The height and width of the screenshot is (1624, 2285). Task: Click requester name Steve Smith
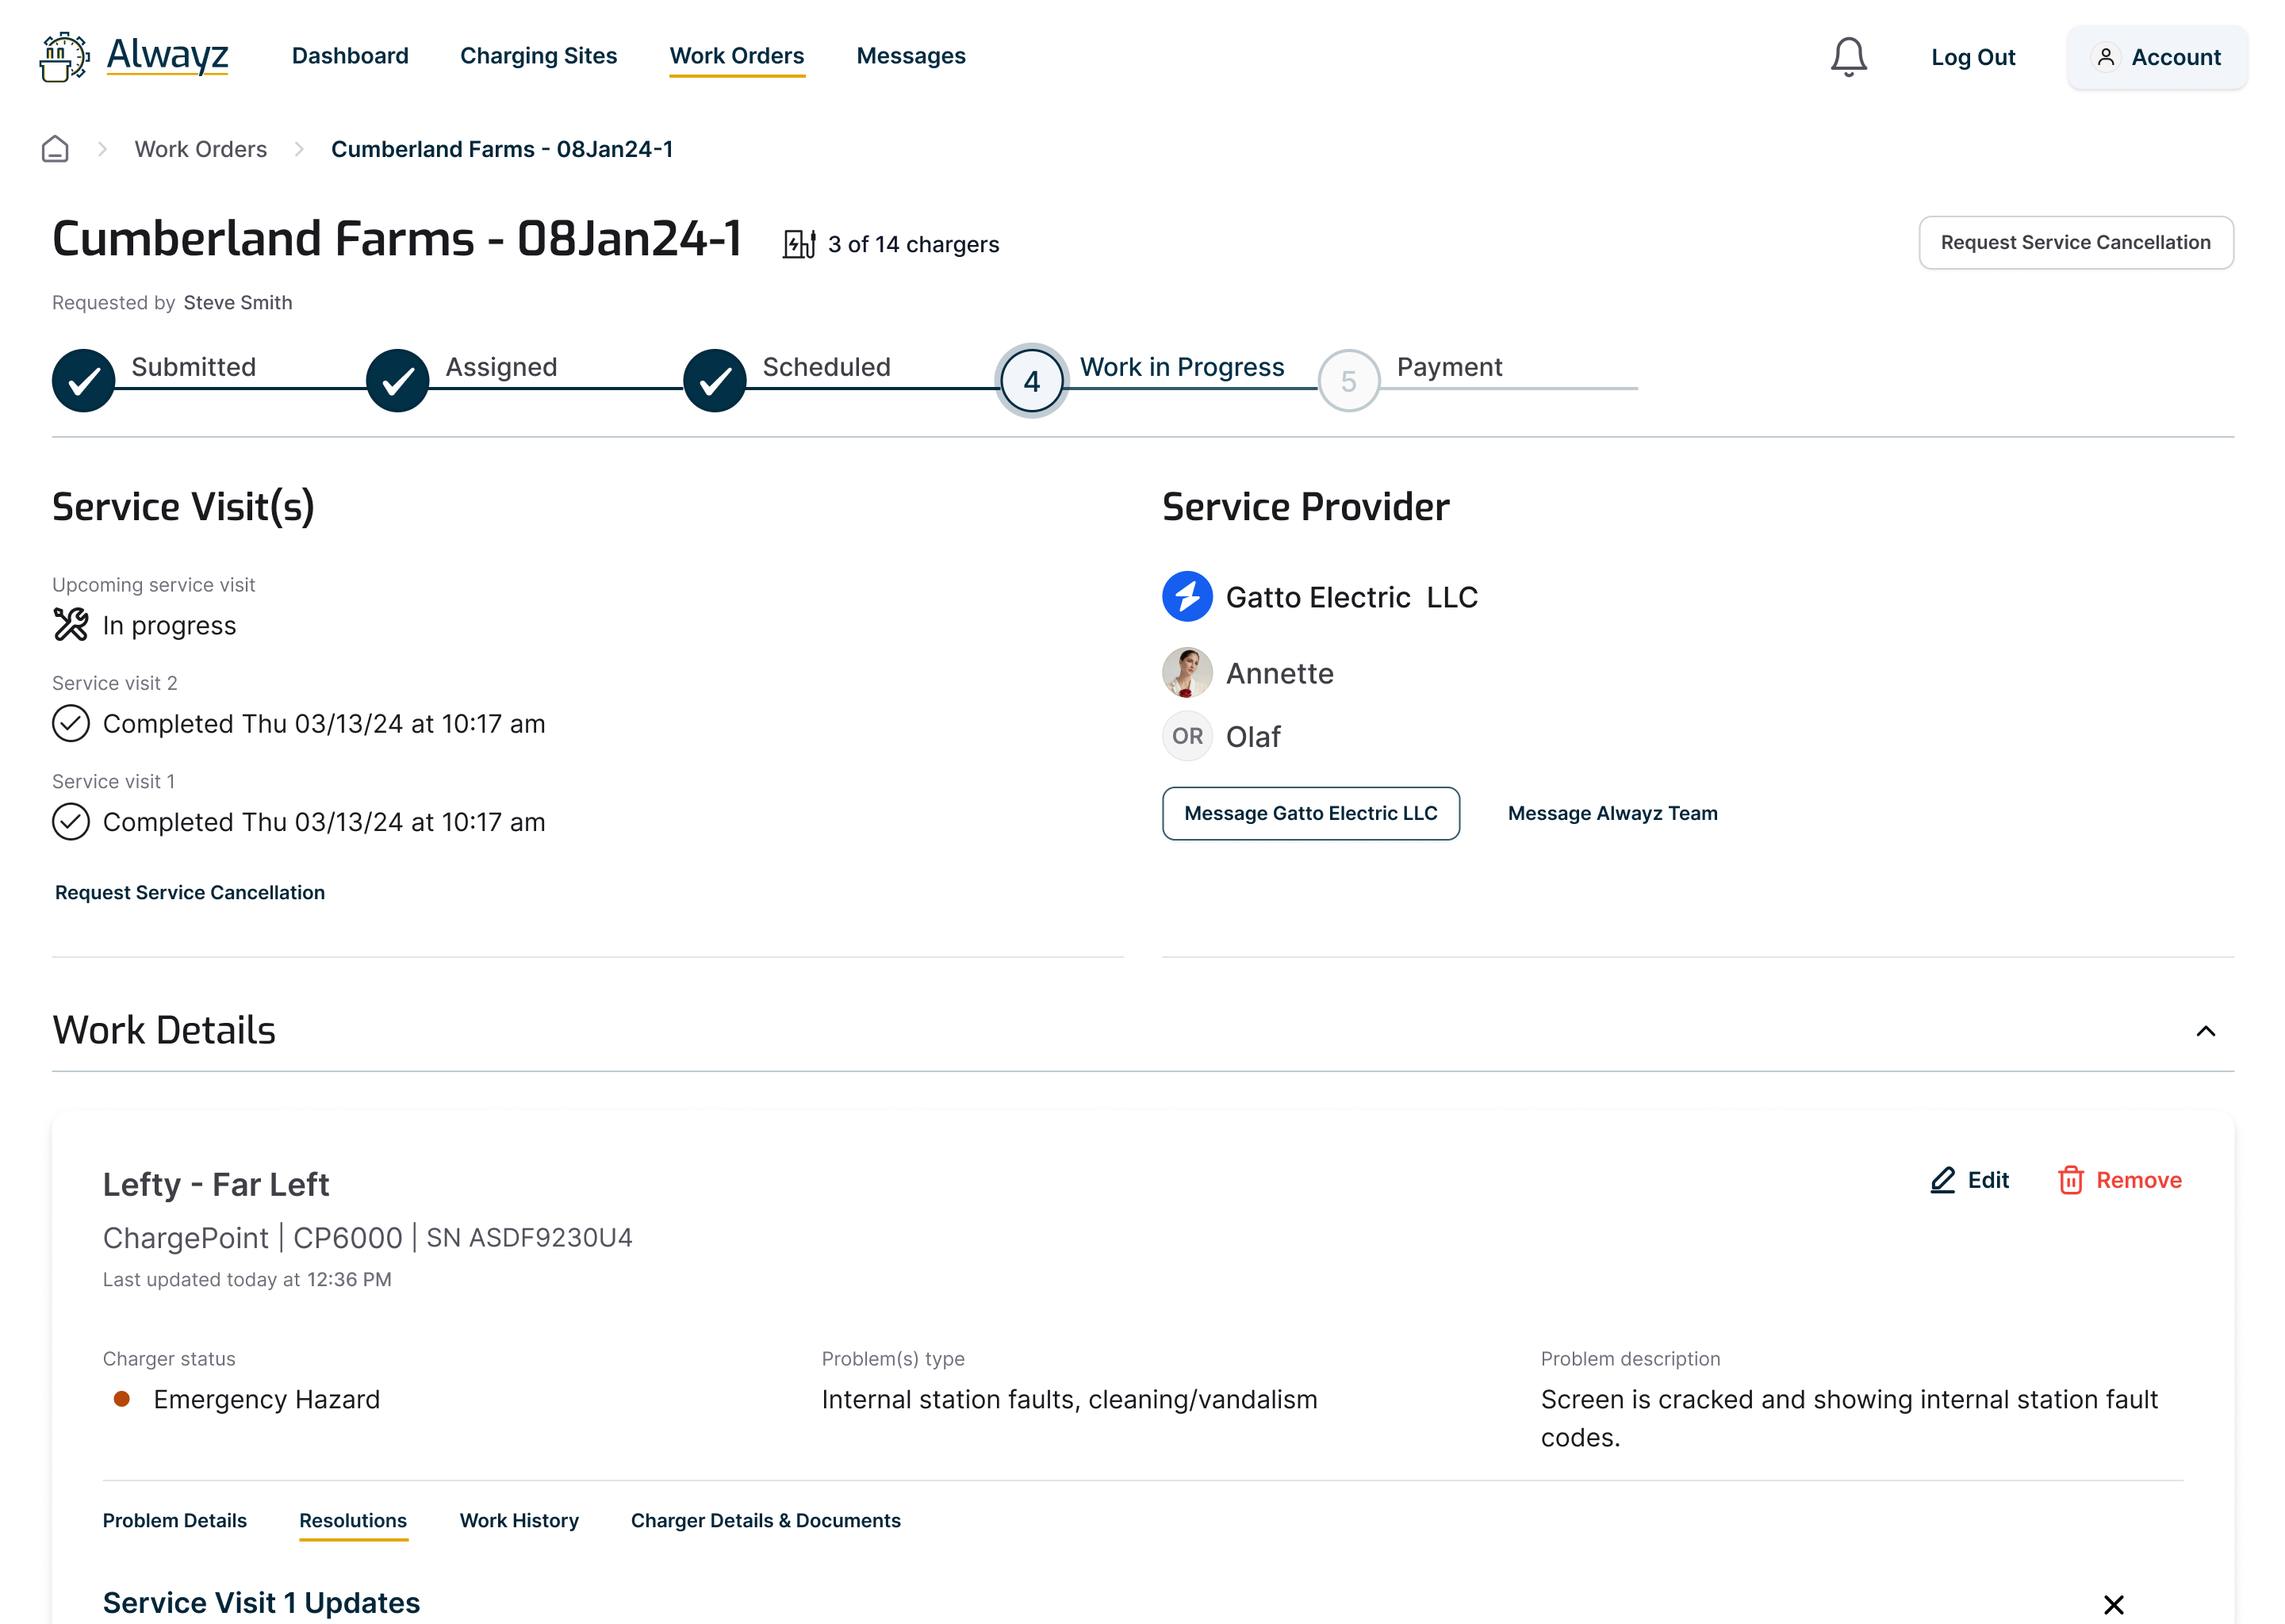(238, 302)
